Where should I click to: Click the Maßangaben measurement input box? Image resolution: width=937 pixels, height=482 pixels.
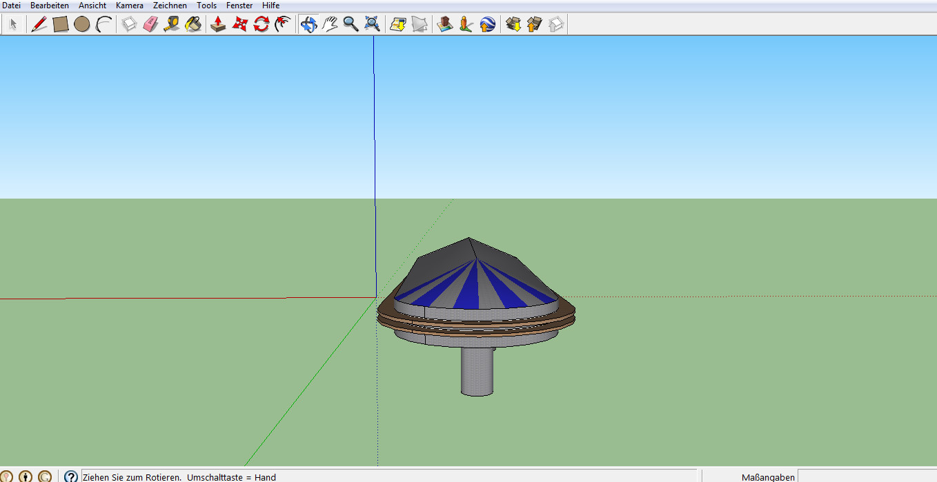(867, 476)
